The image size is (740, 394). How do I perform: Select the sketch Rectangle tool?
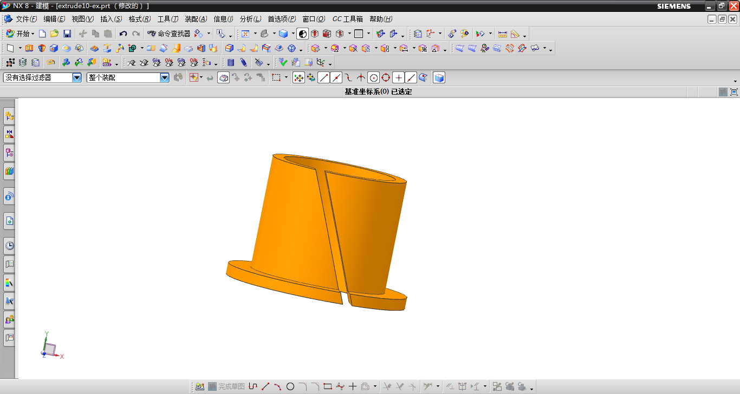(x=328, y=386)
